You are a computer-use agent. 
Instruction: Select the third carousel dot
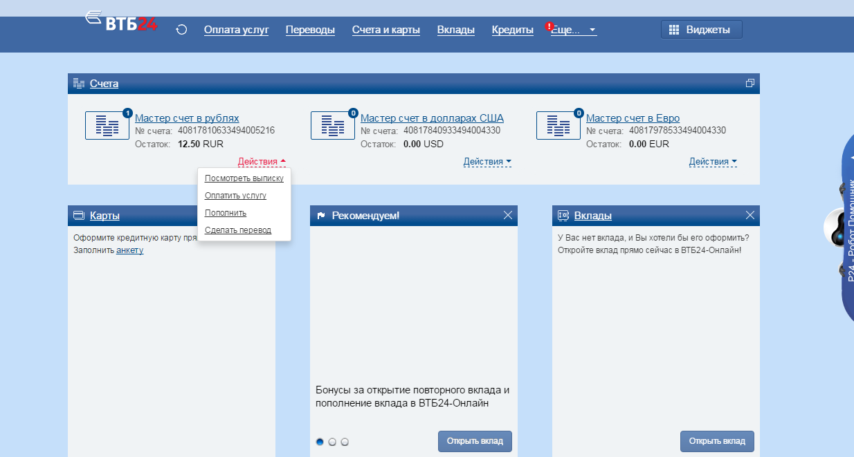point(345,442)
